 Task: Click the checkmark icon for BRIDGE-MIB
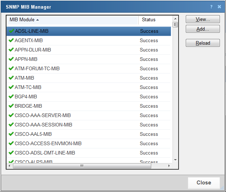tap(11, 106)
